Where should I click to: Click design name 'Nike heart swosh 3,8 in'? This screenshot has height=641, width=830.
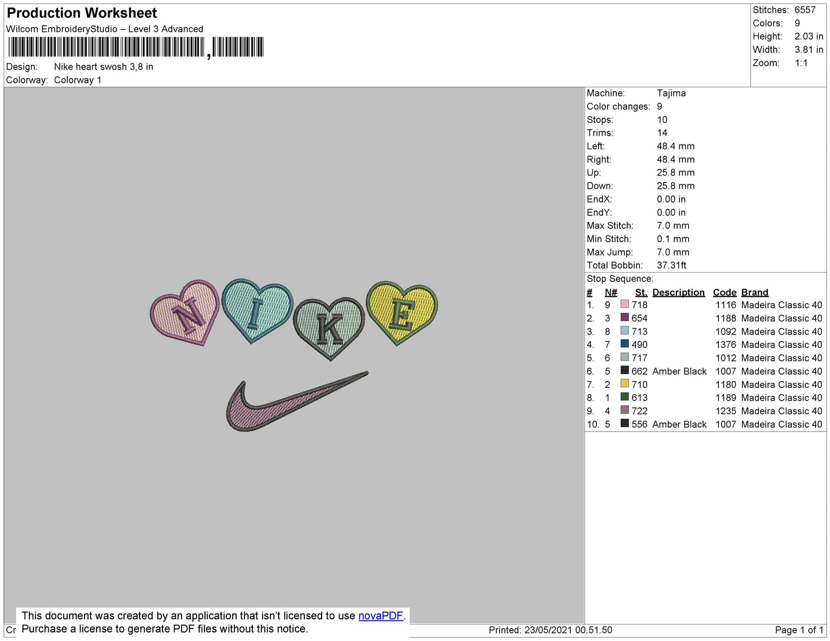click(x=103, y=67)
